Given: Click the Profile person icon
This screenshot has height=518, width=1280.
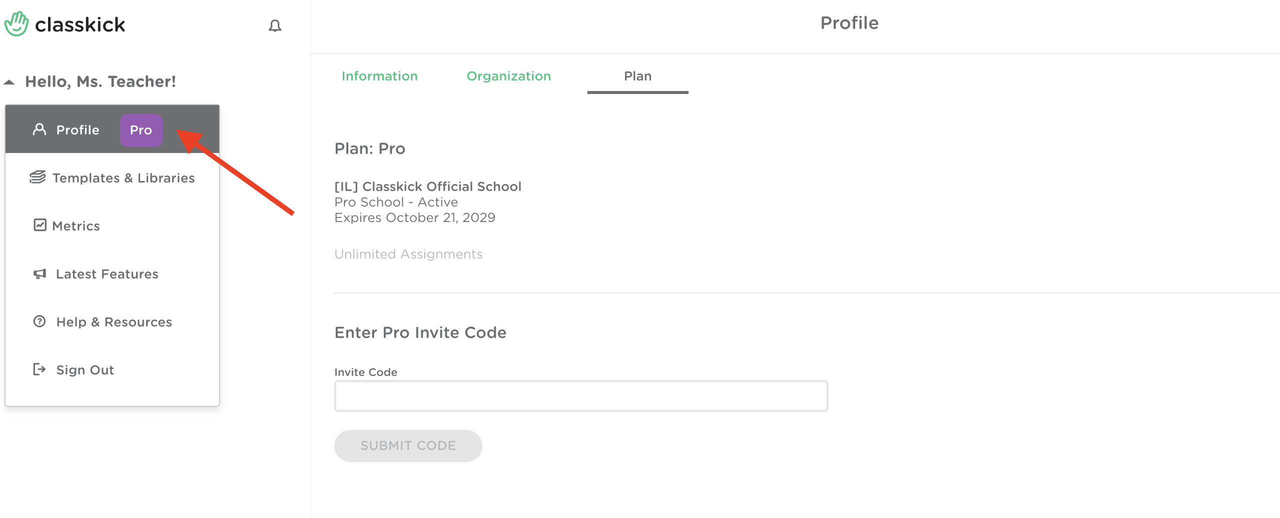Looking at the screenshot, I should pyautogui.click(x=40, y=129).
